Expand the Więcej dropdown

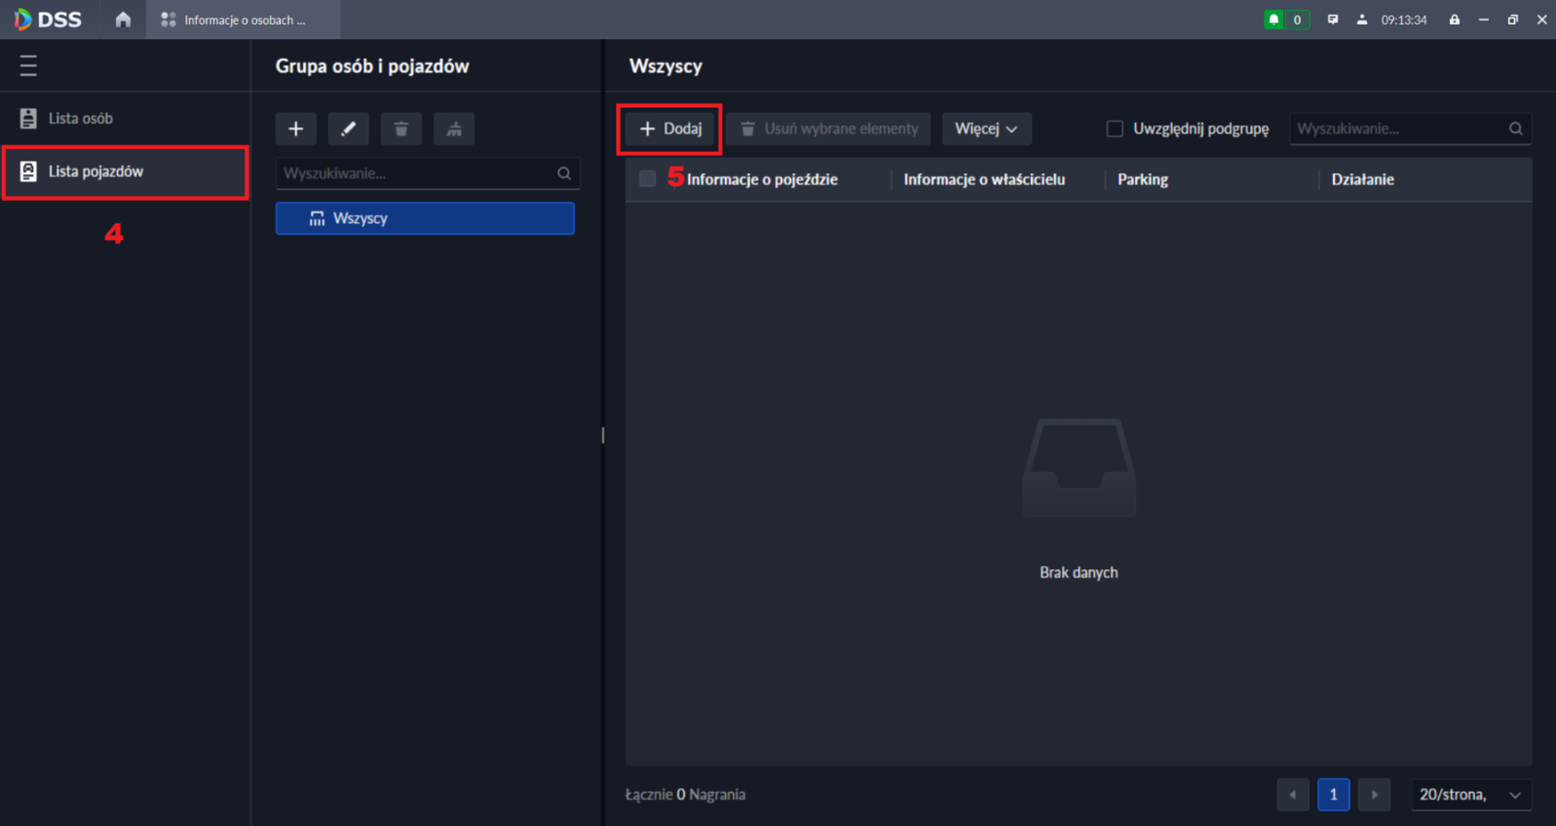[986, 129]
